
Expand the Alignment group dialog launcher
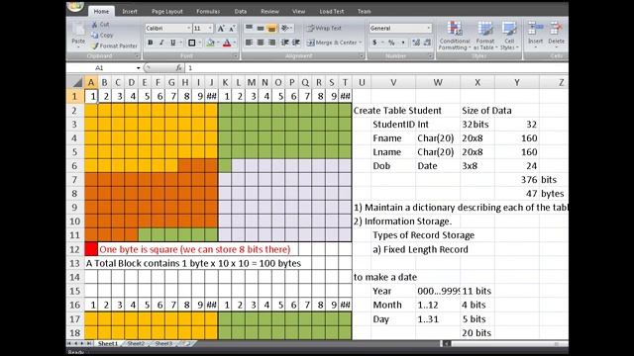click(x=361, y=55)
